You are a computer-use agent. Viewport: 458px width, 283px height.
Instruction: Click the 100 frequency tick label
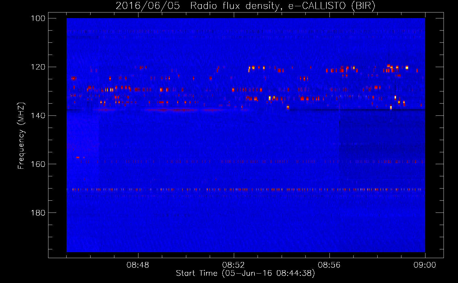tap(38, 18)
